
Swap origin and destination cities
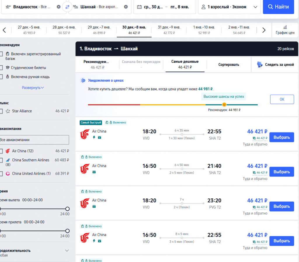tap(67, 7)
